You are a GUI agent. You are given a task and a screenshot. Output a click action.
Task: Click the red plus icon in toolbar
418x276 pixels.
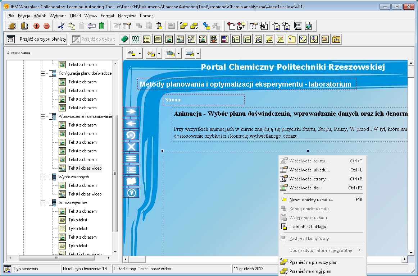pos(36,26)
